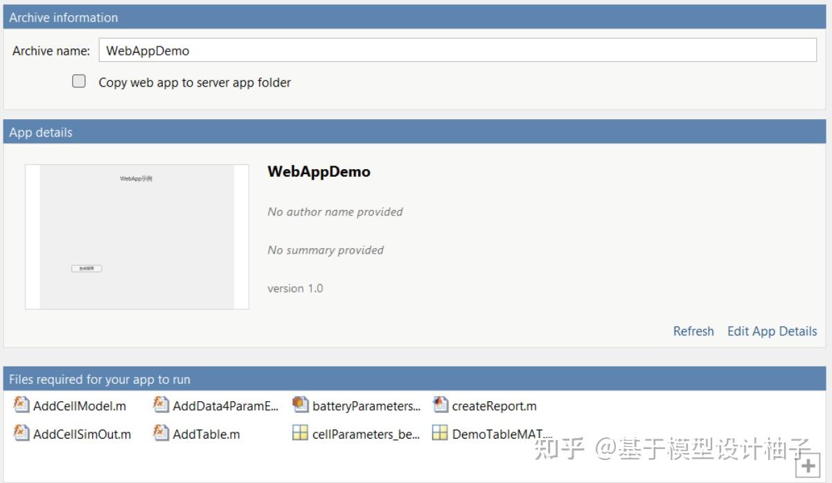Click the AddCellModel.m file icon
The width and height of the screenshot is (832, 483).
pos(22,405)
